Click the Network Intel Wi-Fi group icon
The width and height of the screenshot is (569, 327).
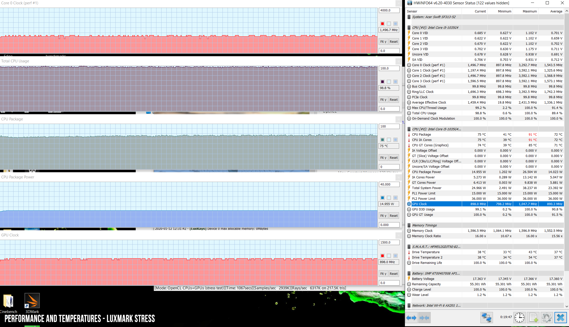coord(409,306)
